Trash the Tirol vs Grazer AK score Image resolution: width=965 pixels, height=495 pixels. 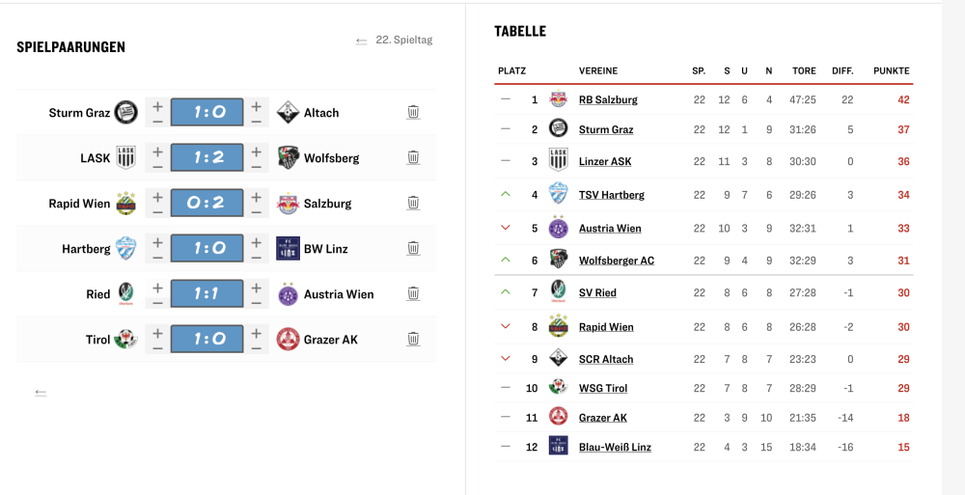413,339
